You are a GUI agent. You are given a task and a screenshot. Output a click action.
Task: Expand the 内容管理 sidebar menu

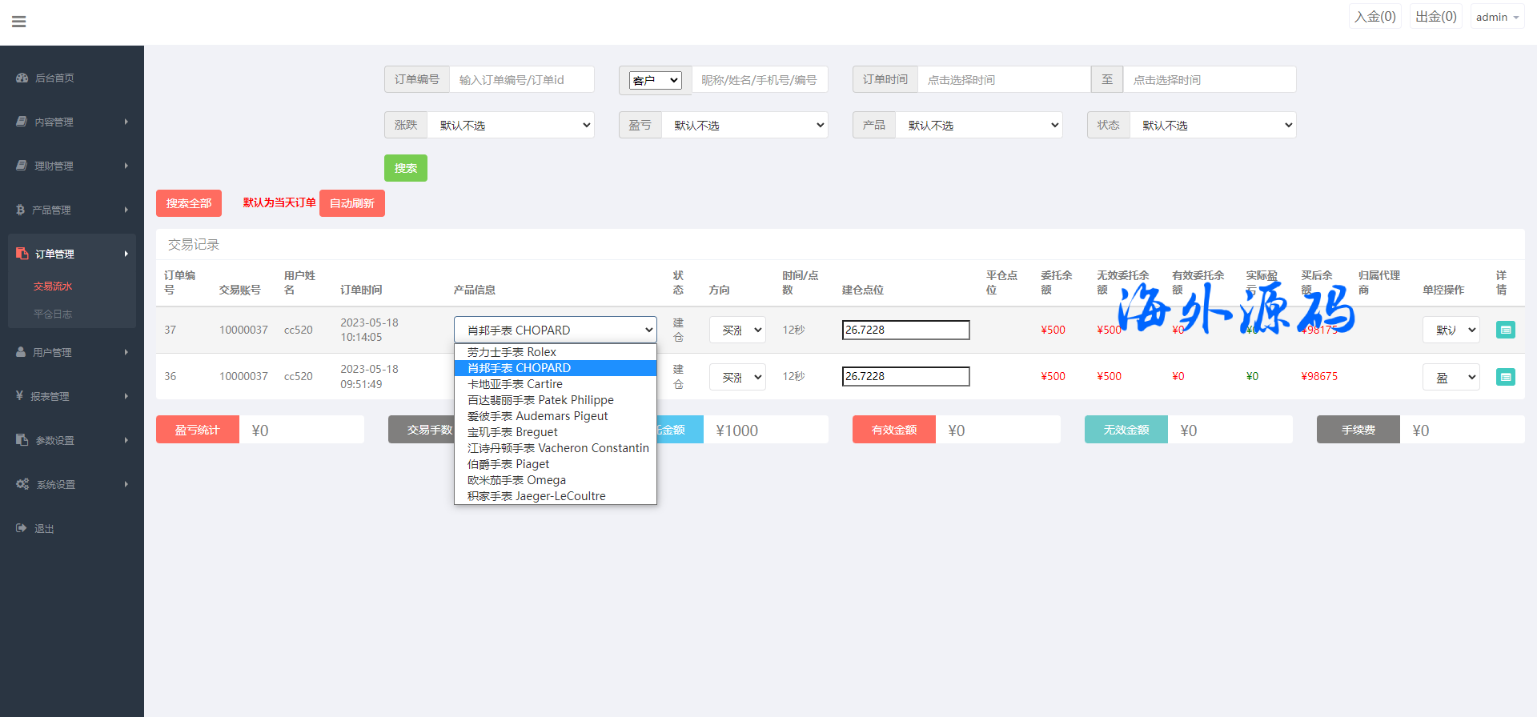pyautogui.click(x=72, y=122)
